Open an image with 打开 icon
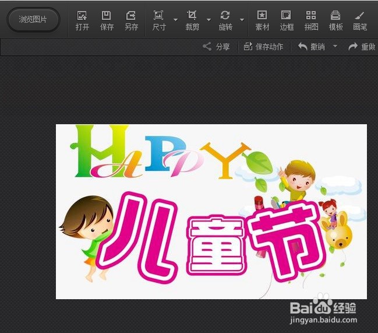Image resolution: width=378 pixels, height=333 pixels. click(82, 21)
